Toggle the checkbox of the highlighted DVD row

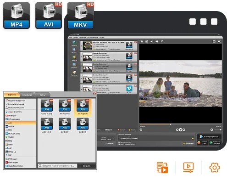click(x=82, y=67)
